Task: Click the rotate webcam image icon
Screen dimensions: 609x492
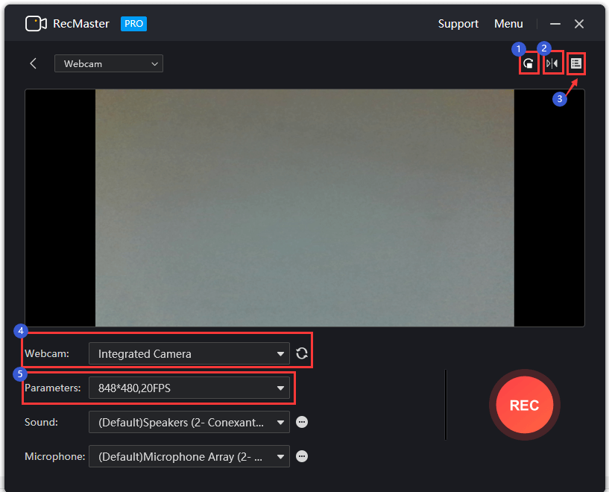Action: tap(528, 63)
